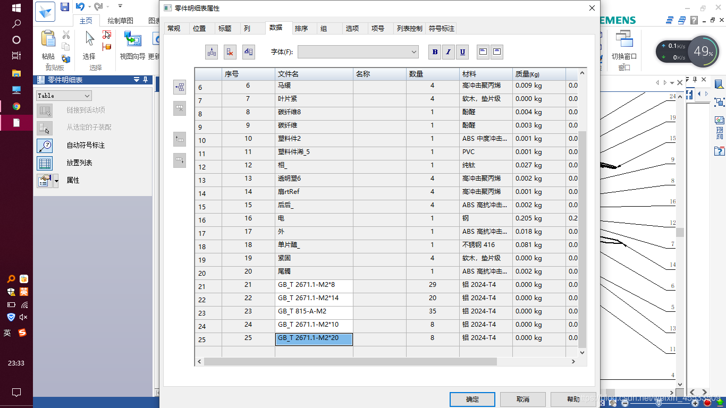Click the cell GB_T 2671.1-M2*20
726x408 pixels.
(x=314, y=339)
